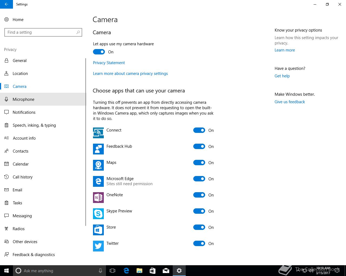Image resolution: width=346 pixels, height=276 pixels.
Task: Open the Privacy Statement link
Action: [109, 63]
